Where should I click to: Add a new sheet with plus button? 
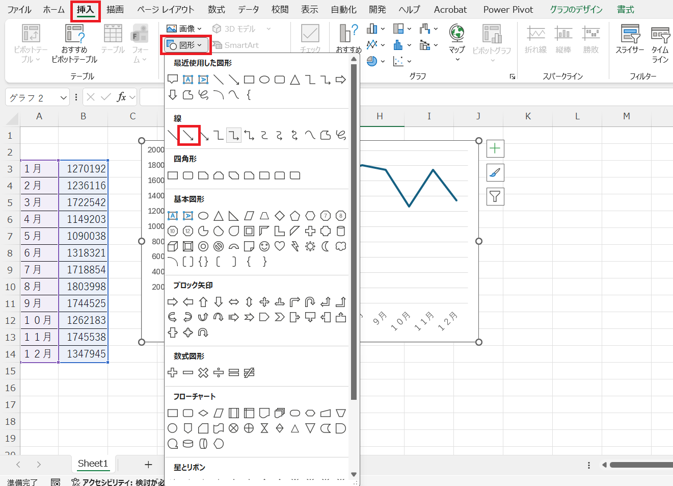[x=148, y=464]
